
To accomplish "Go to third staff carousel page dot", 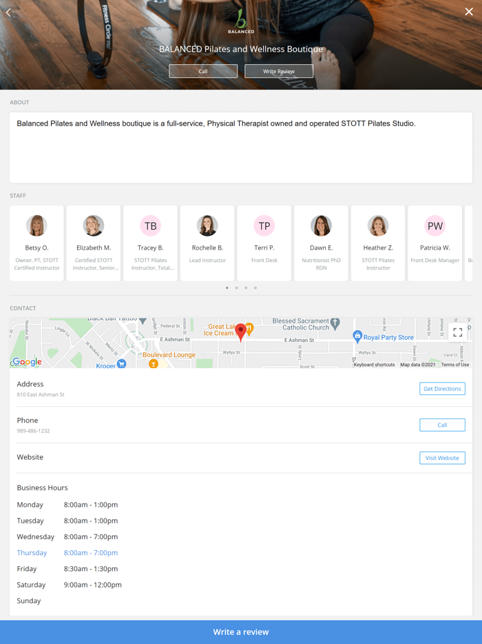I will 246,288.
